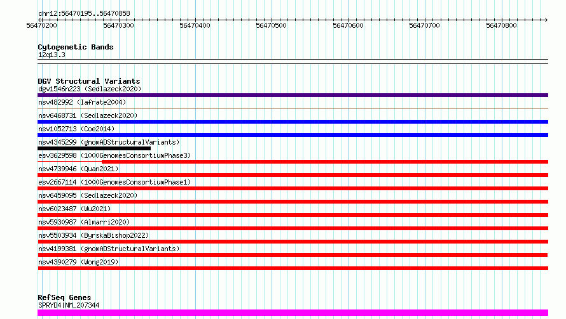The width and height of the screenshot is (566, 319).
Task: Click the SPRYD4|NM_207344 gene label
Action: point(69,305)
